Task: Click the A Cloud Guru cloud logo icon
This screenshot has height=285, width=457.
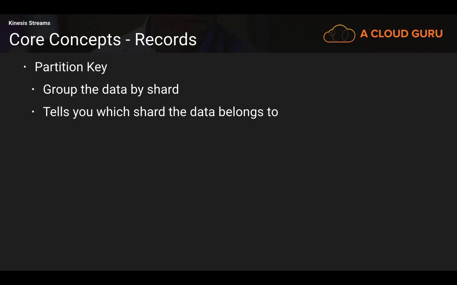Action: [x=339, y=34]
